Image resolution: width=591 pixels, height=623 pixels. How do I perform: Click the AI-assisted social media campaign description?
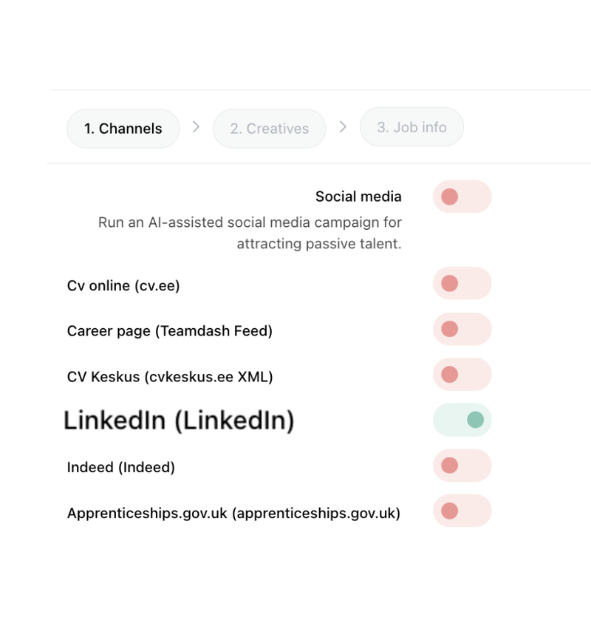click(x=250, y=233)
